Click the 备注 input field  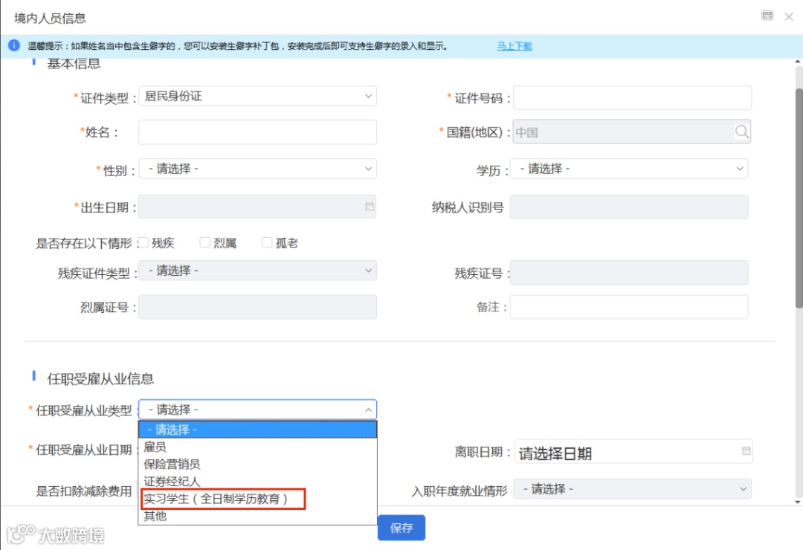pyautogui.click(x=630, y=307)
